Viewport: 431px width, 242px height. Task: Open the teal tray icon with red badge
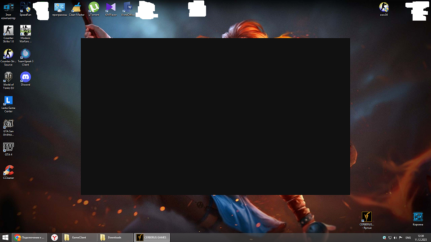(384, 238)
